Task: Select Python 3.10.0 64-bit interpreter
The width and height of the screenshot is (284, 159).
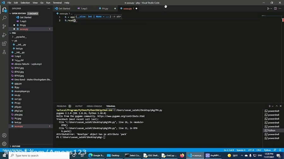Action: click(12, 150)
